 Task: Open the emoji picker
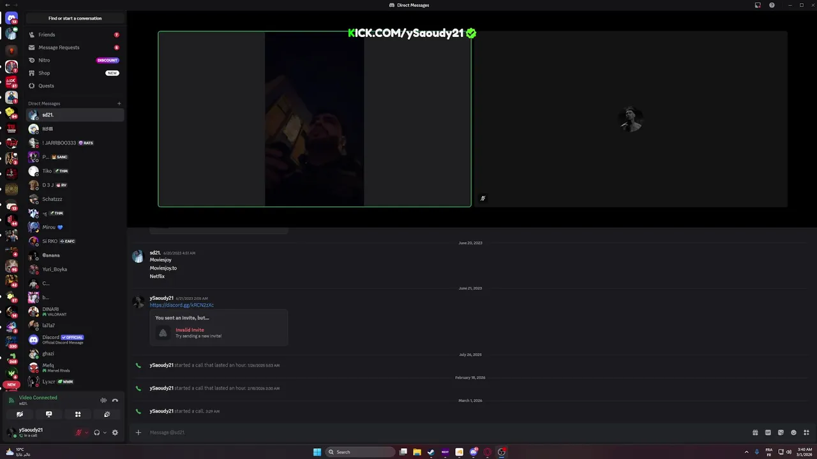point(793,432)
